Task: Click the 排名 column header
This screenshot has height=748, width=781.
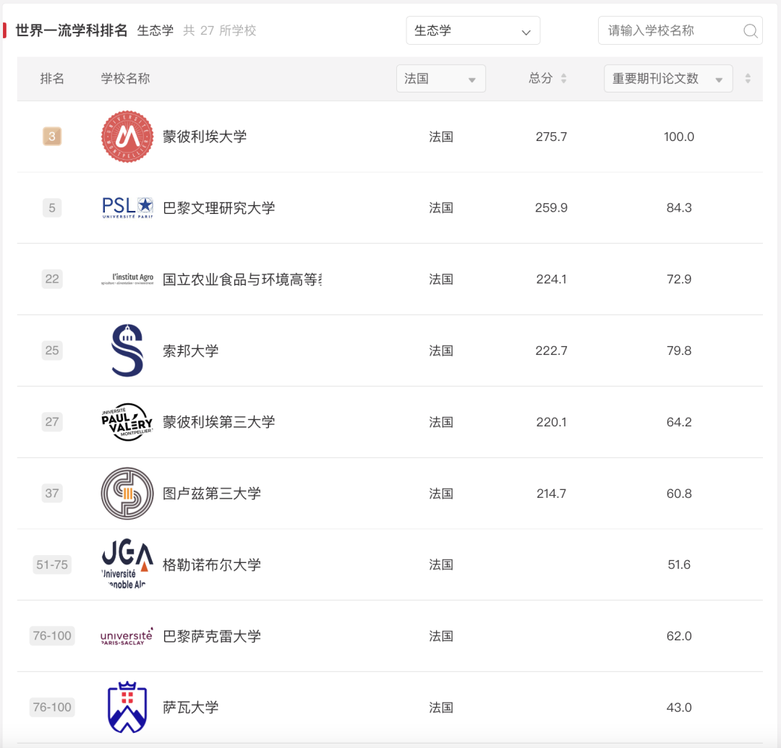Action: click(x=52, y=78)
